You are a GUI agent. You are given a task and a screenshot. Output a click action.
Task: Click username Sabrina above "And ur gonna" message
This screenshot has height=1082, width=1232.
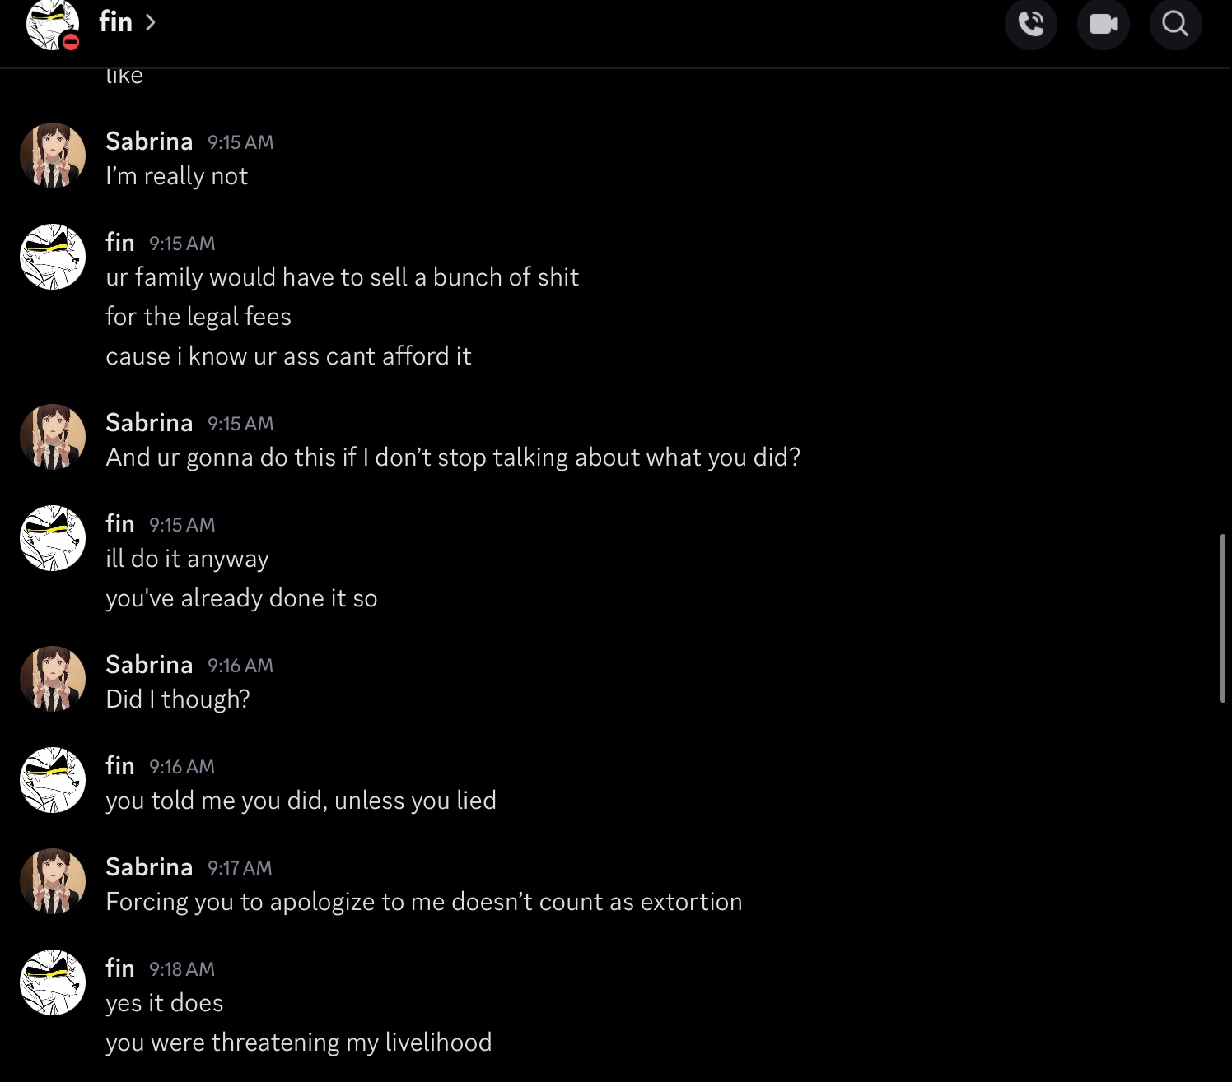pyautogui.click(x=149, y=423)
